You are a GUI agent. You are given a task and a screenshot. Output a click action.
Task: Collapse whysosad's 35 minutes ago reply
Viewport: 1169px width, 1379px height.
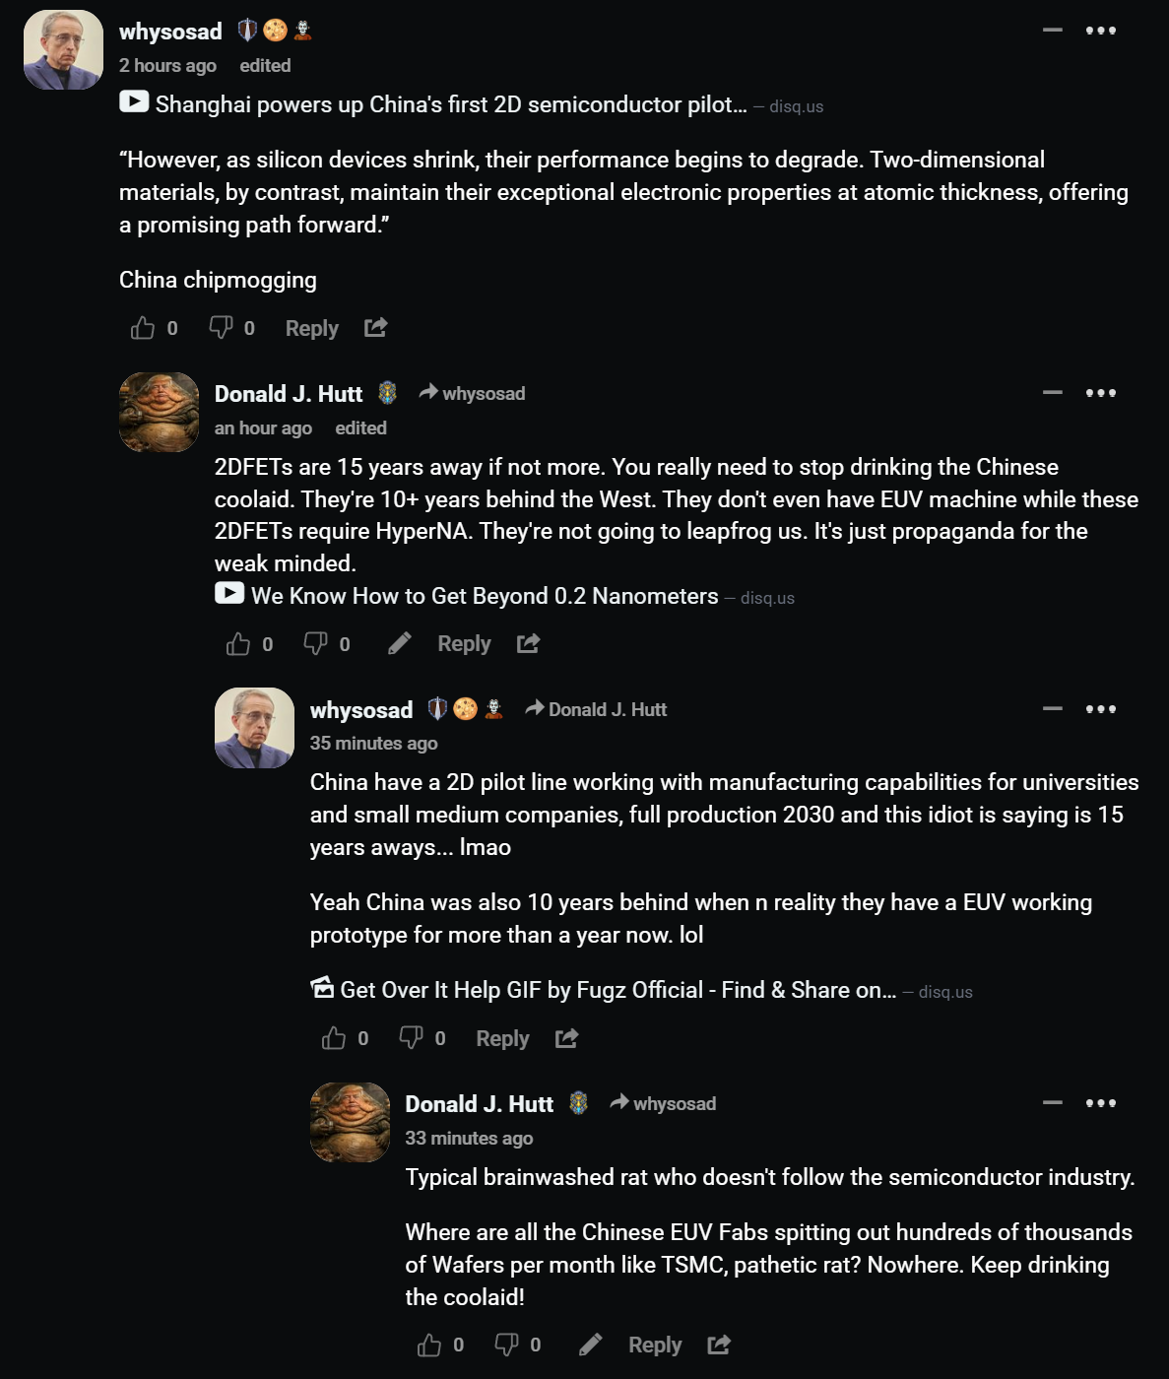point(1053,708)
